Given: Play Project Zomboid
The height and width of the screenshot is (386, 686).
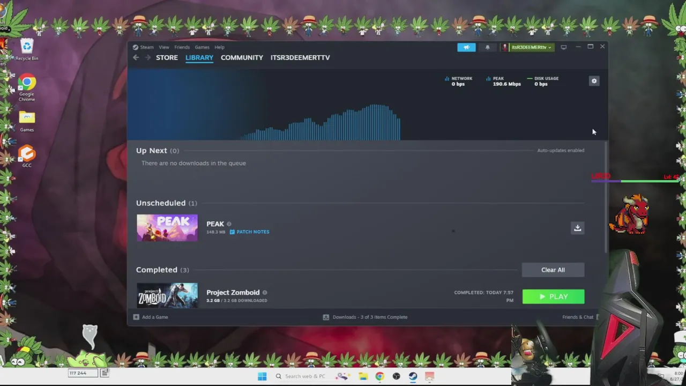Looking at the screenshot, I should (553, 296).
